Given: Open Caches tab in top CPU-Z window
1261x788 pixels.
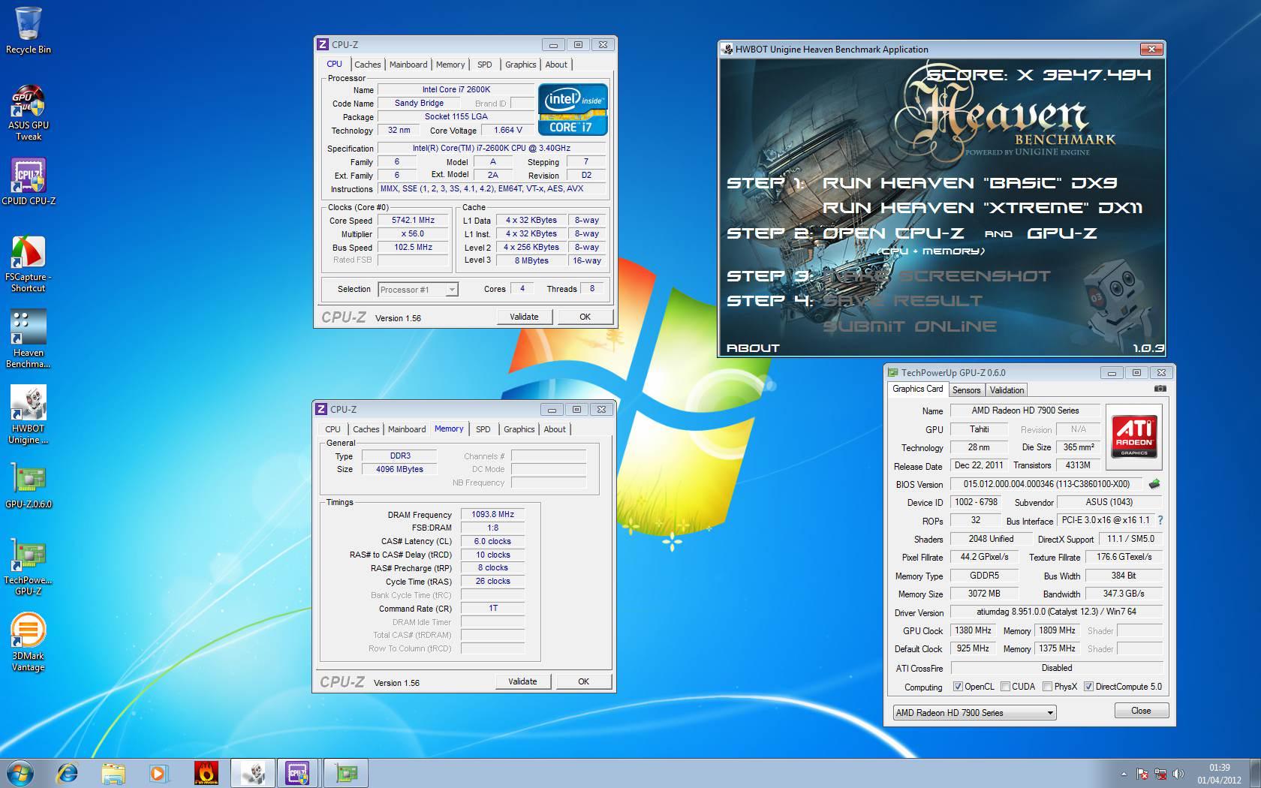Looking at the screenshot, I should pos(368,65).
